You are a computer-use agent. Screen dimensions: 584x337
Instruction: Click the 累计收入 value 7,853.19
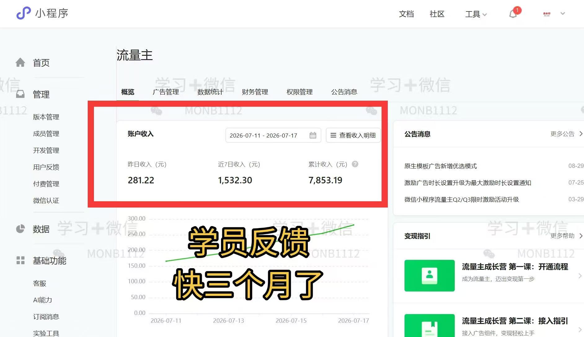pos(325,180)
